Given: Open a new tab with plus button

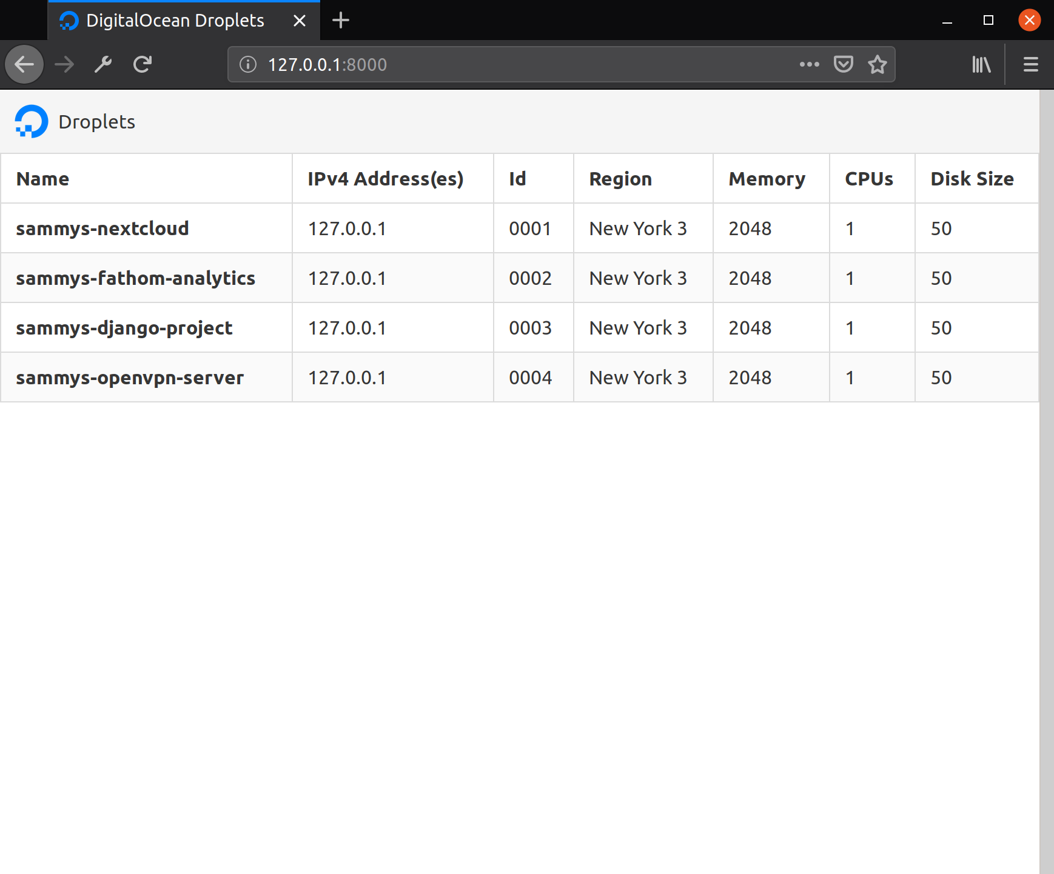Looking at the screenshot, I should pyautogui.click(x=341, y=20).
